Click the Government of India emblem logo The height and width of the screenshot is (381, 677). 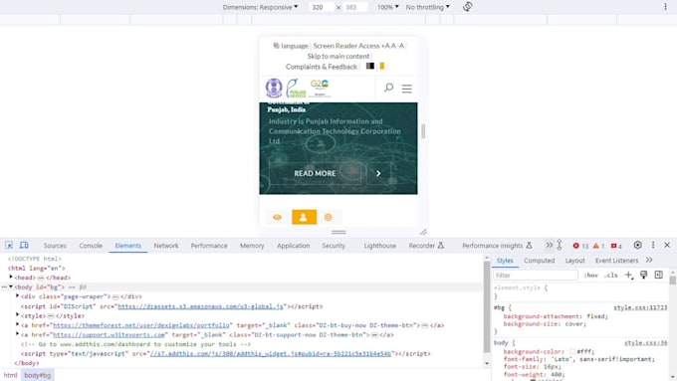click(274, 88)
